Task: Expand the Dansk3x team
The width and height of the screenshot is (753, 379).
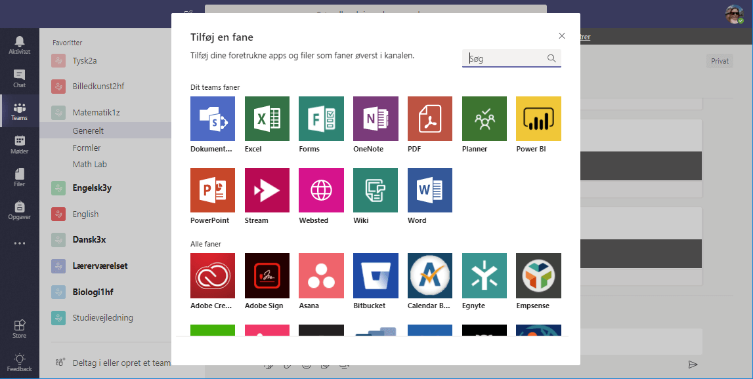Action: coord(89,239)
